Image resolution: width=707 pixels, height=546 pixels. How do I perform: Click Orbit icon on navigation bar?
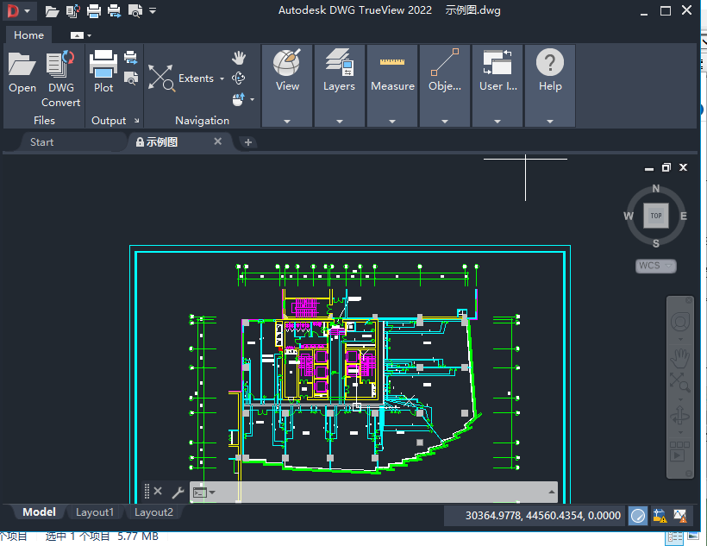coord(680,416)
